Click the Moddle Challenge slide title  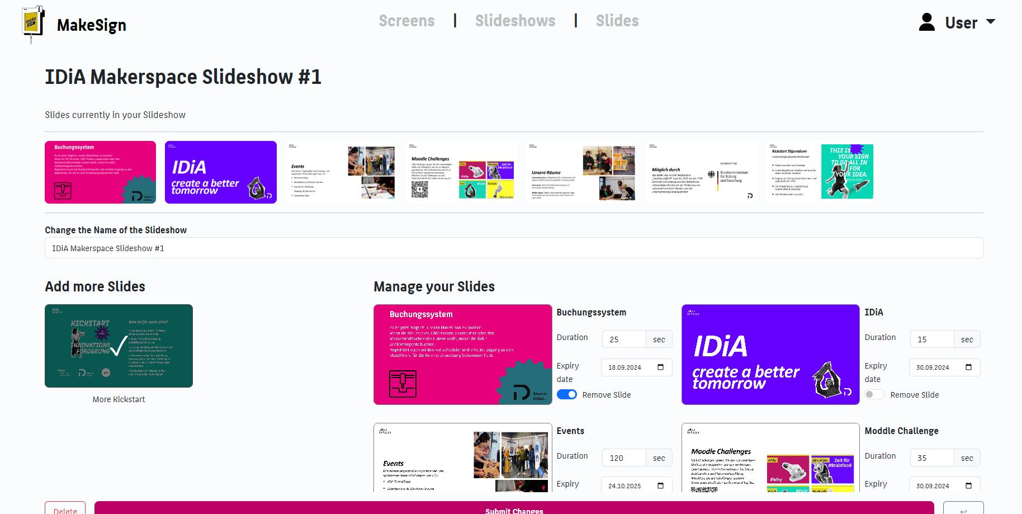pyautogui.click(x=902, y=431)
